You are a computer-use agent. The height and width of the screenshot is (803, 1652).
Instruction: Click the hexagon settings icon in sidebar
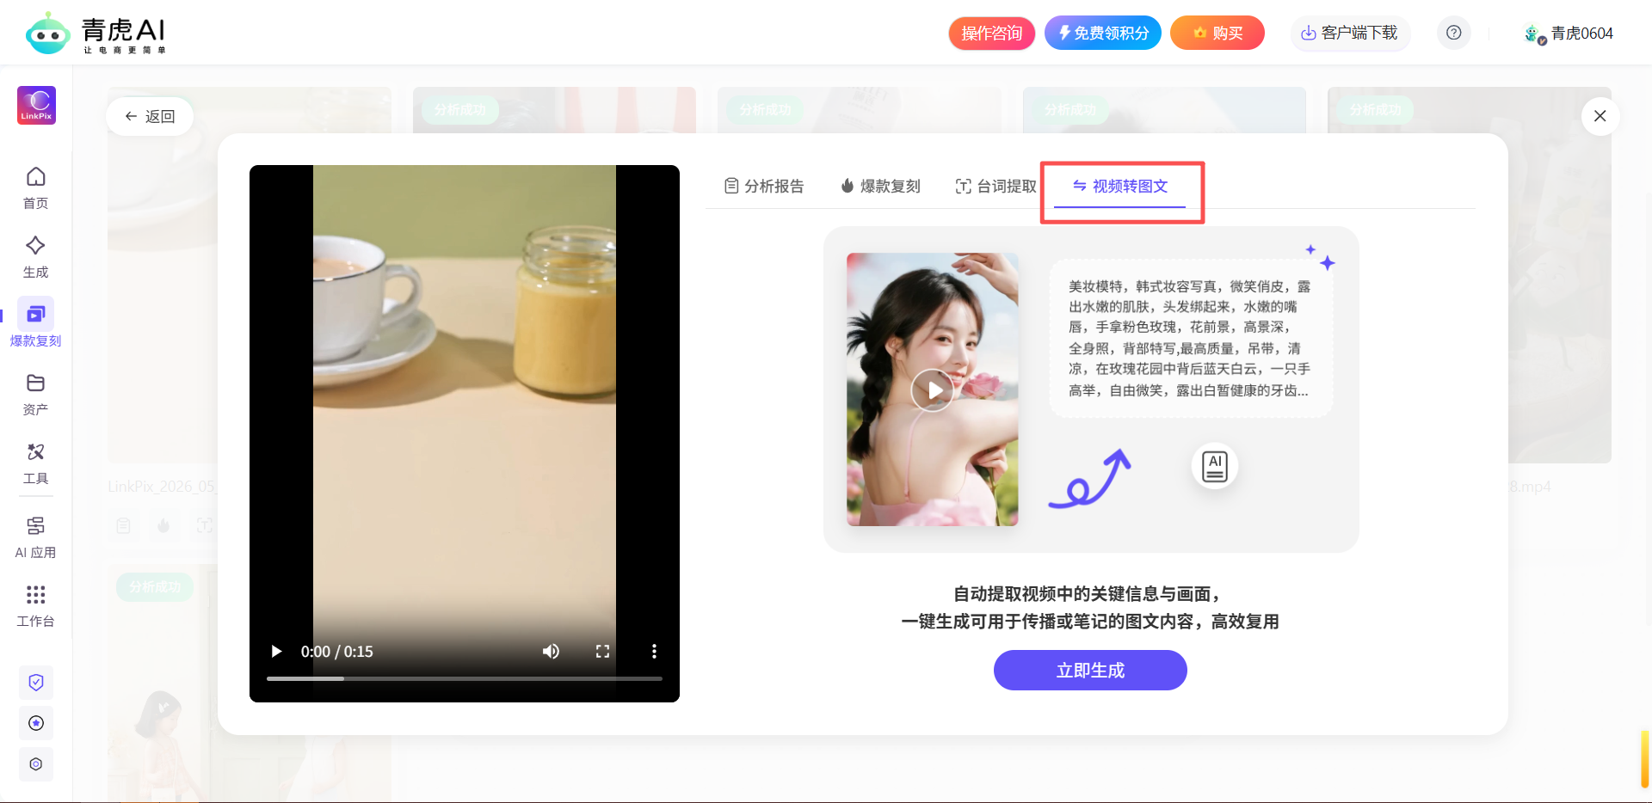pyautogui.click(x=36, y=764)
